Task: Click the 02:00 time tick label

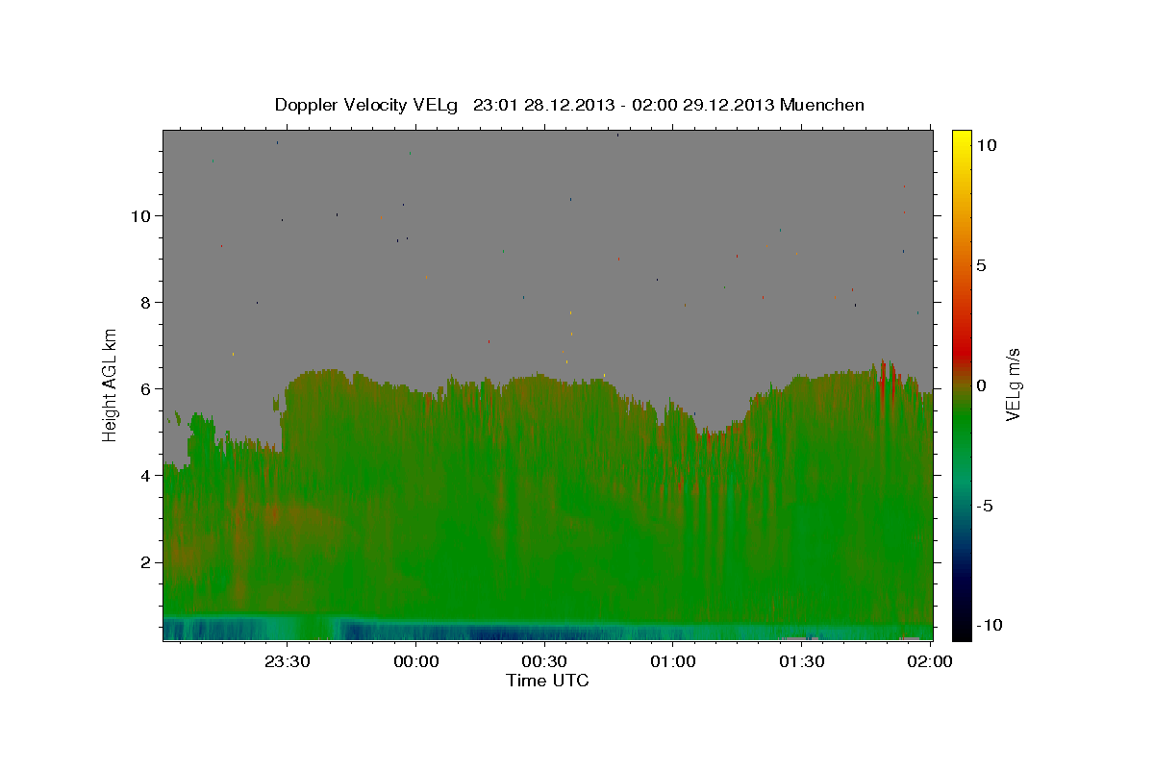Action: click(930, 661)
